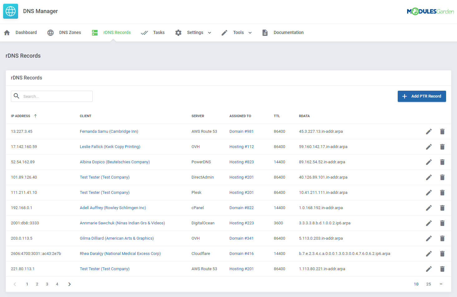Open Tasks via the checkmark icon
Viewport: 457px width, 297px height.
click(x=144, y=32)
